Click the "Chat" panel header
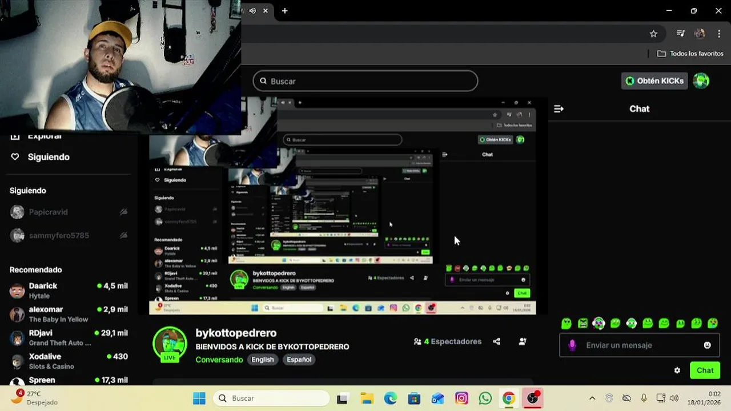The width and height of the screenshot is (731, 411). click(x=639, y=108)
